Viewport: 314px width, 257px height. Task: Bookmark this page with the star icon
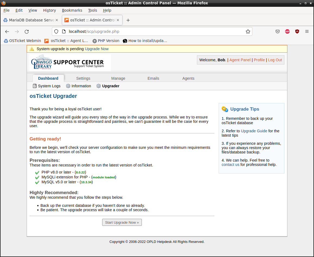[x=248, y=31]
